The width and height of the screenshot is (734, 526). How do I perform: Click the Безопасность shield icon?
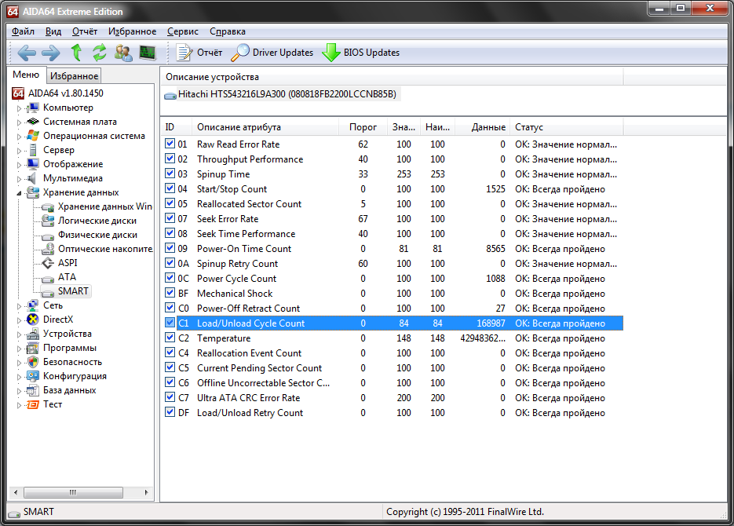point(32,362)
